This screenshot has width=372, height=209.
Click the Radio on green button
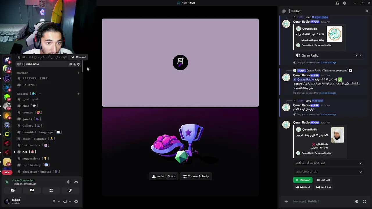(303, 180)
